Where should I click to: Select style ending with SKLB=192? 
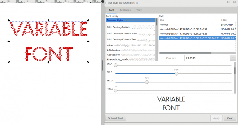pos(197,29)
